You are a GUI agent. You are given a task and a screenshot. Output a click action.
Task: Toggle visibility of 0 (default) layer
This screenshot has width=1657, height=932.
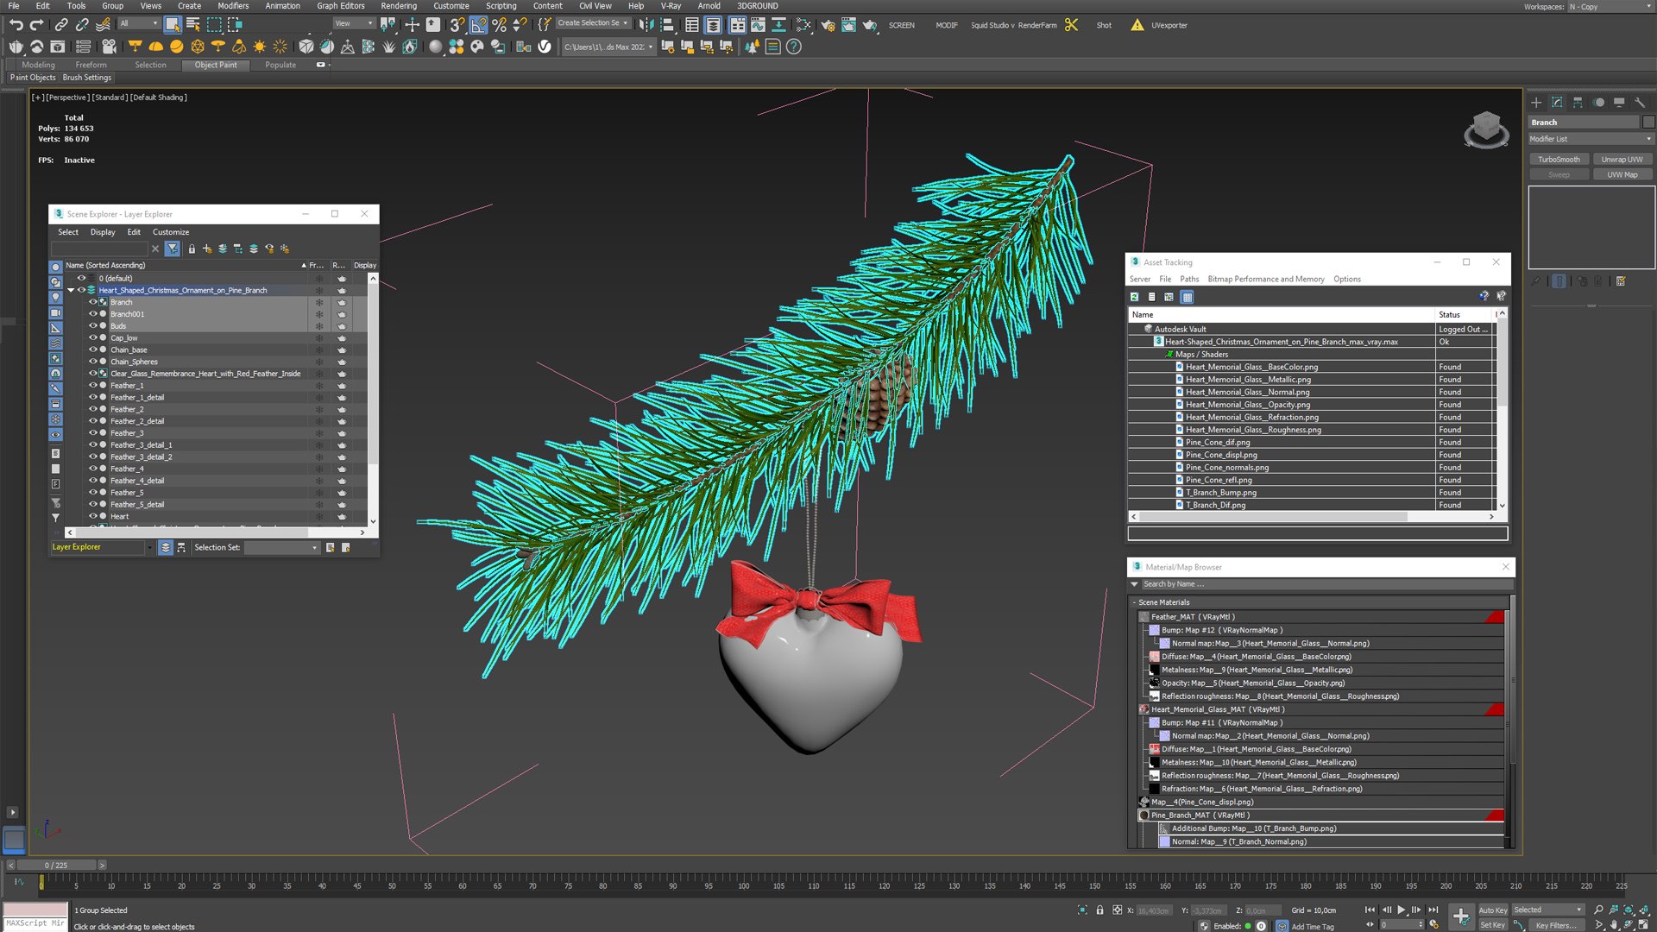coord(82,278)
